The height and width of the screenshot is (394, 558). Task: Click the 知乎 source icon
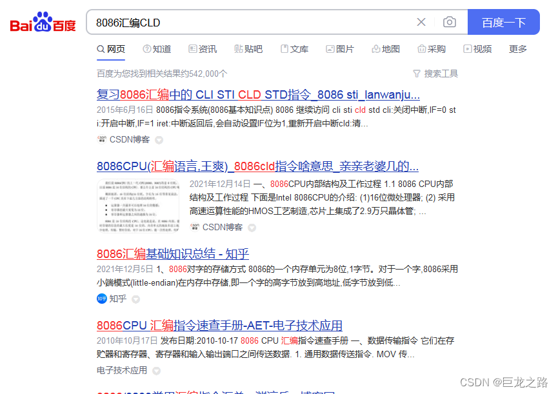click(x=102, y=299)
